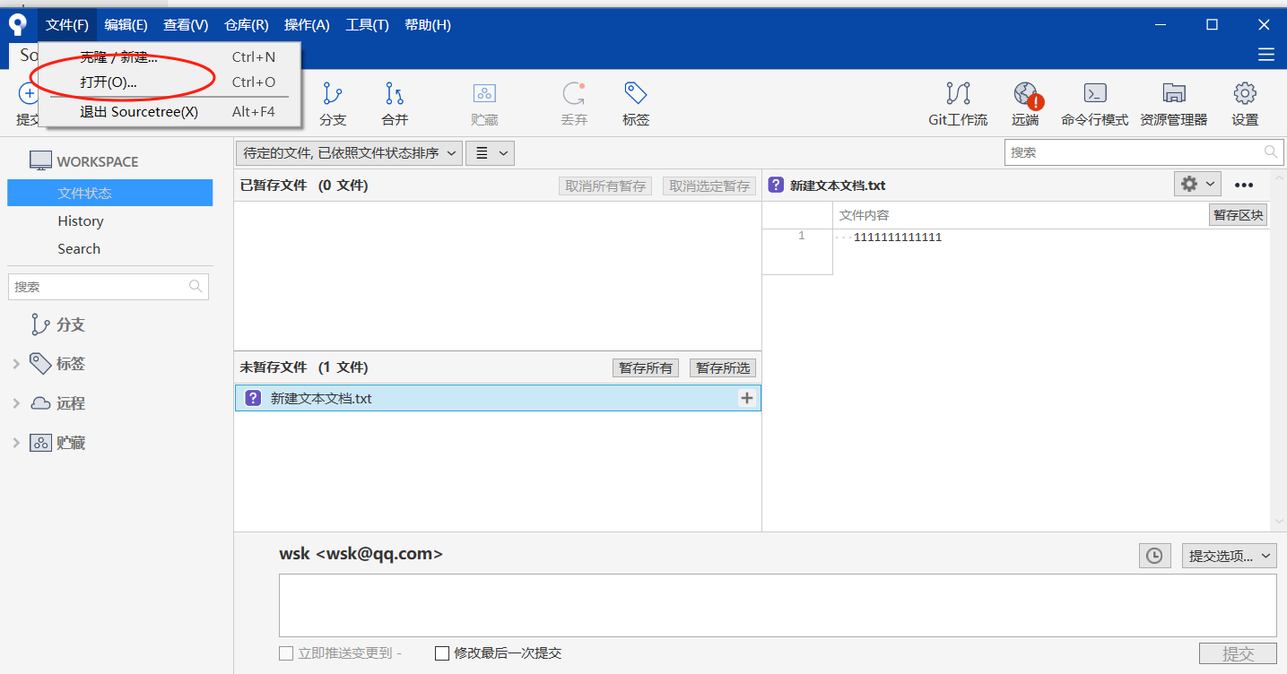Expand the 标签 tree section
The width and height of the screenshot is (1287, 674).
(x=16, y=364)
